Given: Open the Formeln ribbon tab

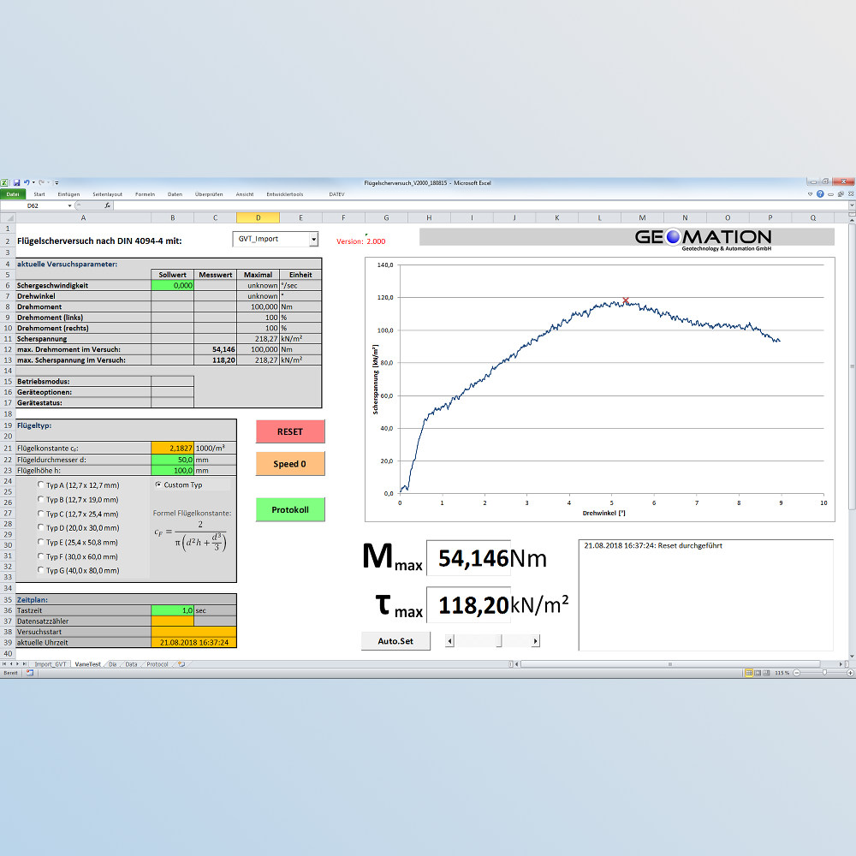Looking at the screenshot, I should pos(146,194).
